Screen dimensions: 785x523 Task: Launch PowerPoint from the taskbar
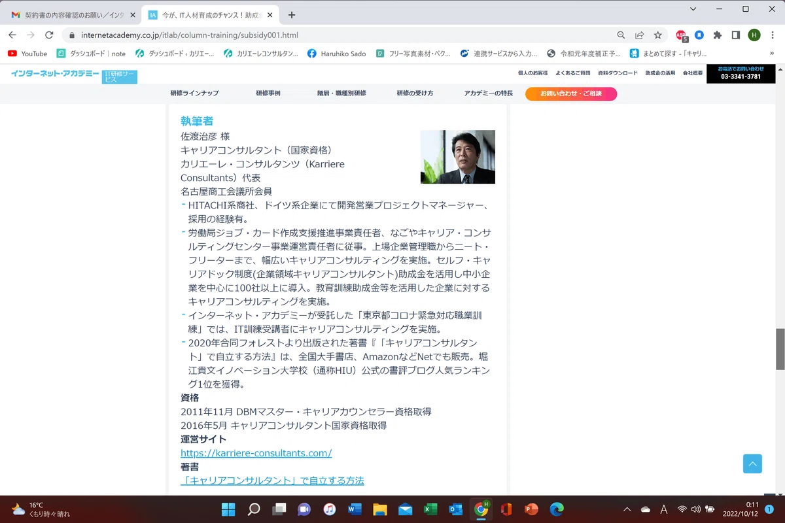(531, 509)
